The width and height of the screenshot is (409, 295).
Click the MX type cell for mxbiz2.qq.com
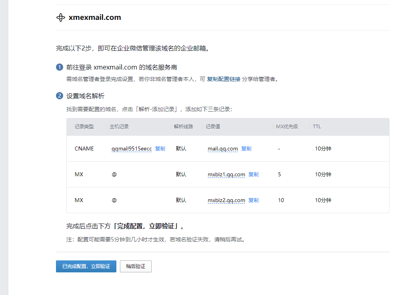coord(79,201)
